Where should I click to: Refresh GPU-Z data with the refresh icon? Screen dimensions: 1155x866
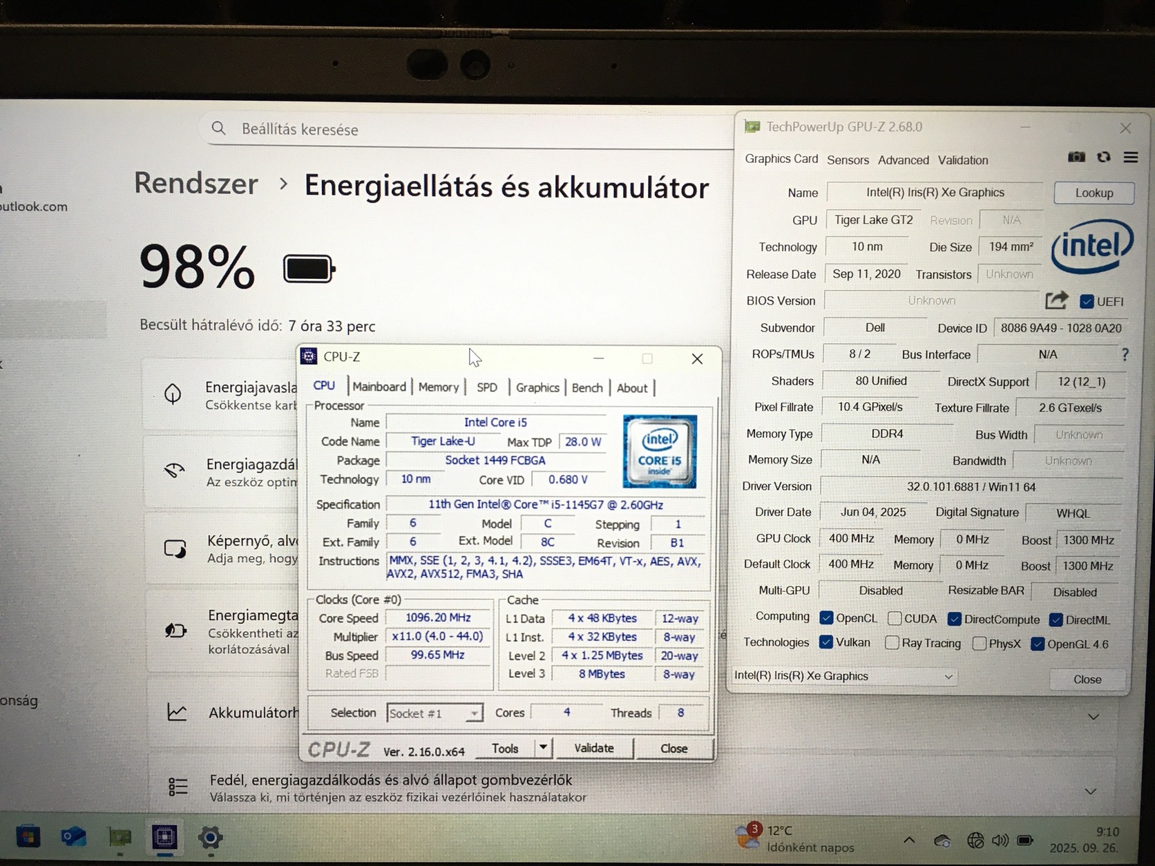click(1104, 157)
